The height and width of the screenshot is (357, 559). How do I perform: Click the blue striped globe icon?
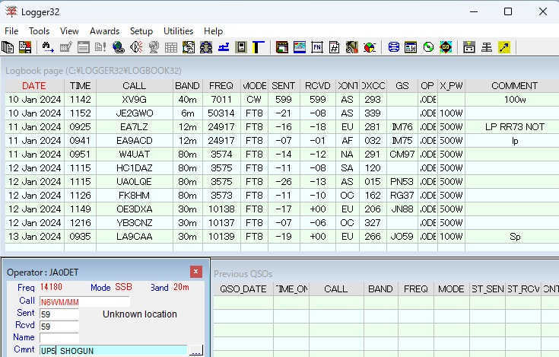393,47
